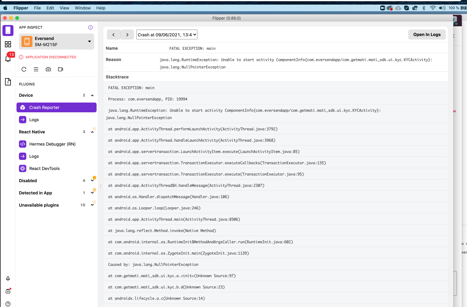Viewport: 467px width, 307px height.
Task: Open the Eversend SM-M215F app selector
Action: 57,42
